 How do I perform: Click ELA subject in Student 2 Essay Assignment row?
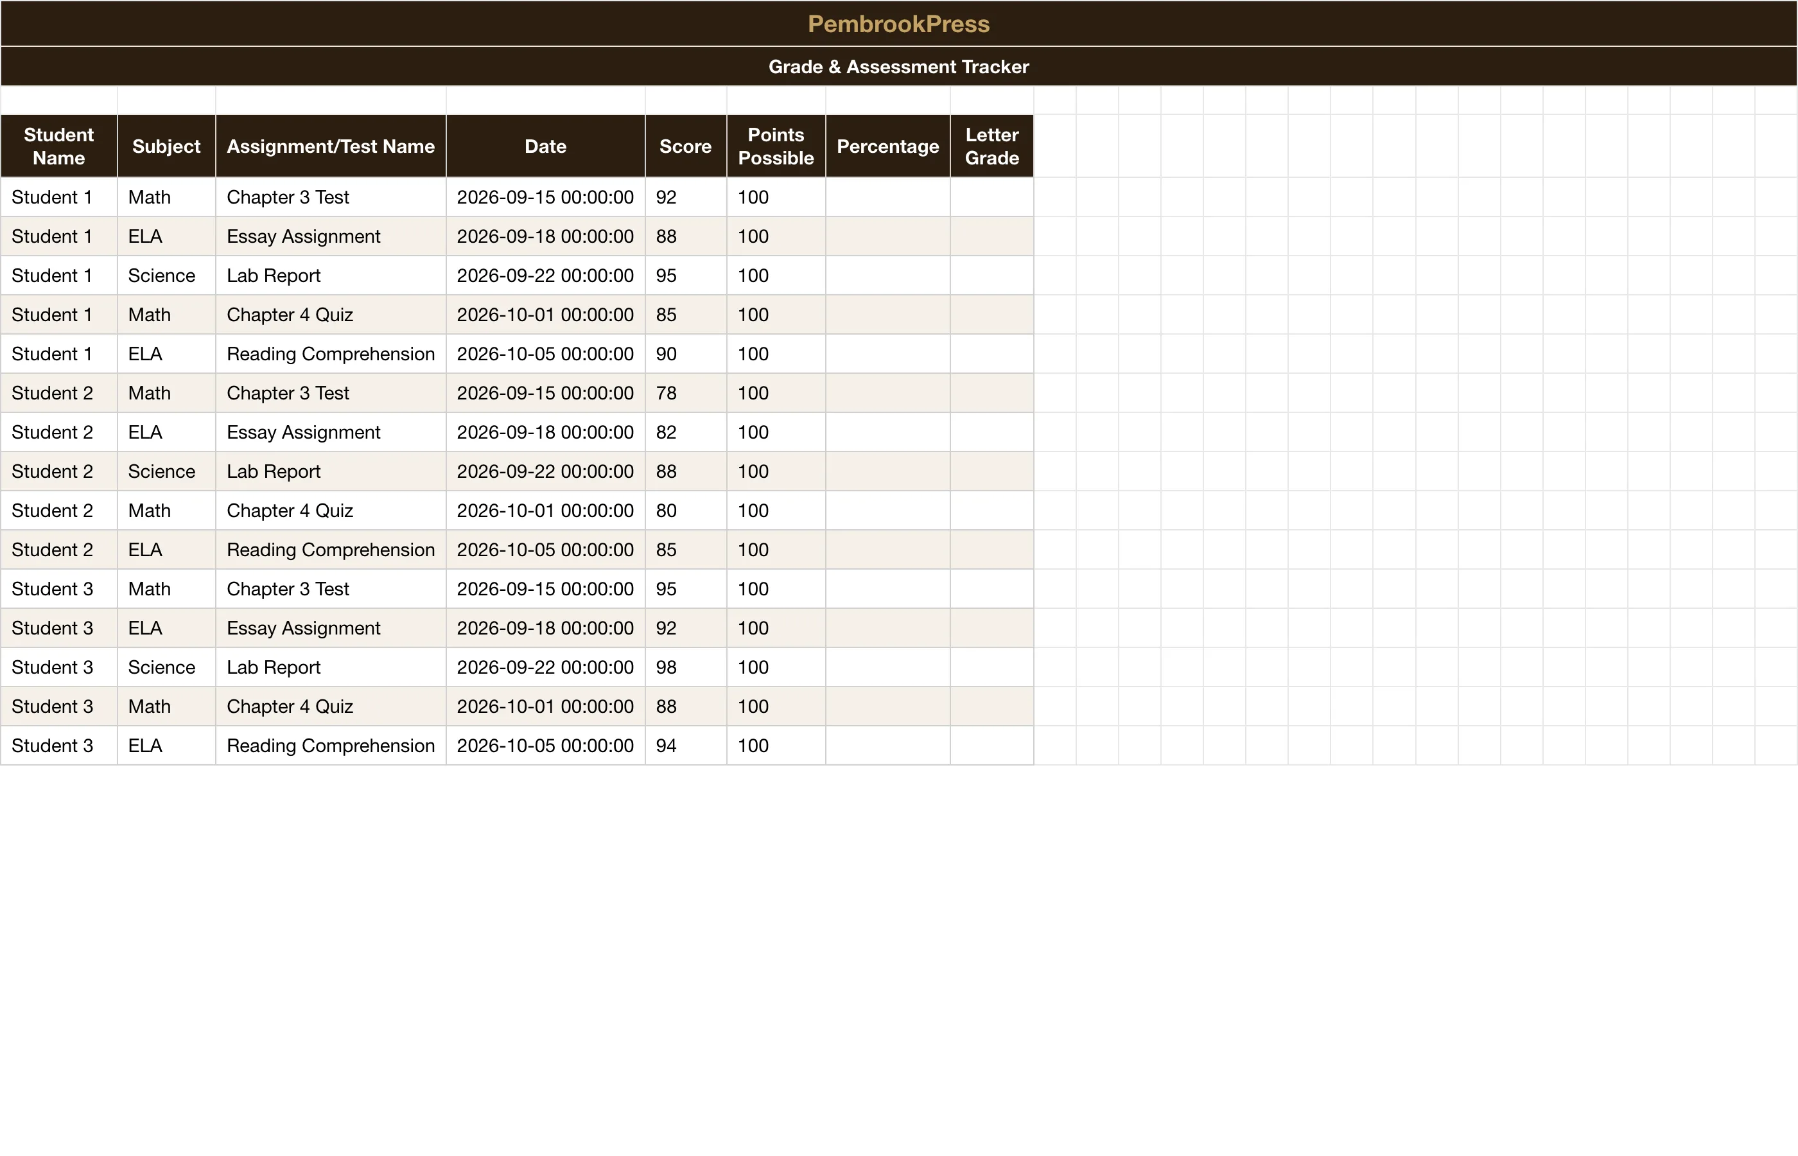[x=166, y=432]
